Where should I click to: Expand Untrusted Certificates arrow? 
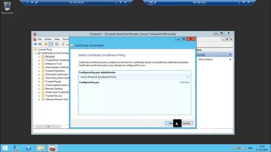coord(39,75)
